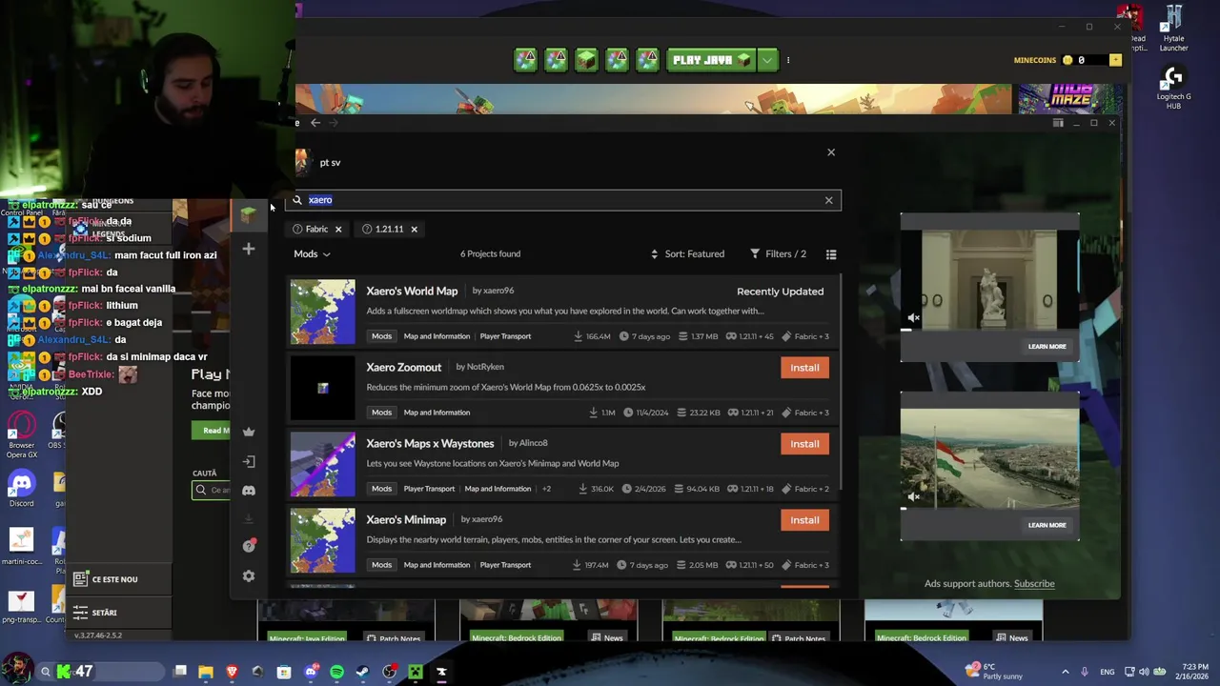This screenshot has width=1220, height=686.
Task: Close the mod browser panel
Action: point(831,152)
